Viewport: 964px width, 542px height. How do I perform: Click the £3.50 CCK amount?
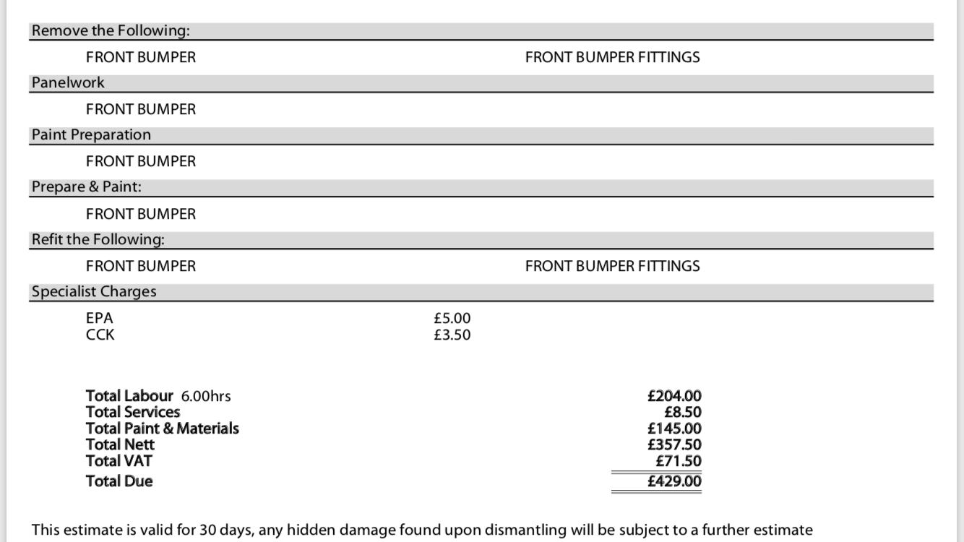[x=452, y=335]
